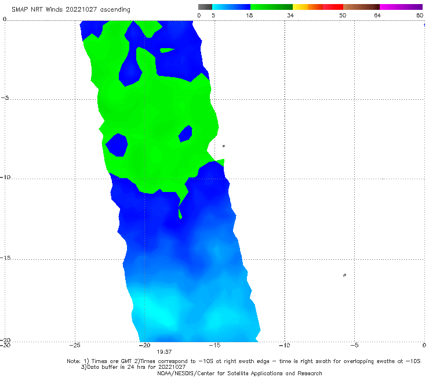Click y-axis latitude label '-15'
The image size is (429, 377).
[x=5, y=258]
